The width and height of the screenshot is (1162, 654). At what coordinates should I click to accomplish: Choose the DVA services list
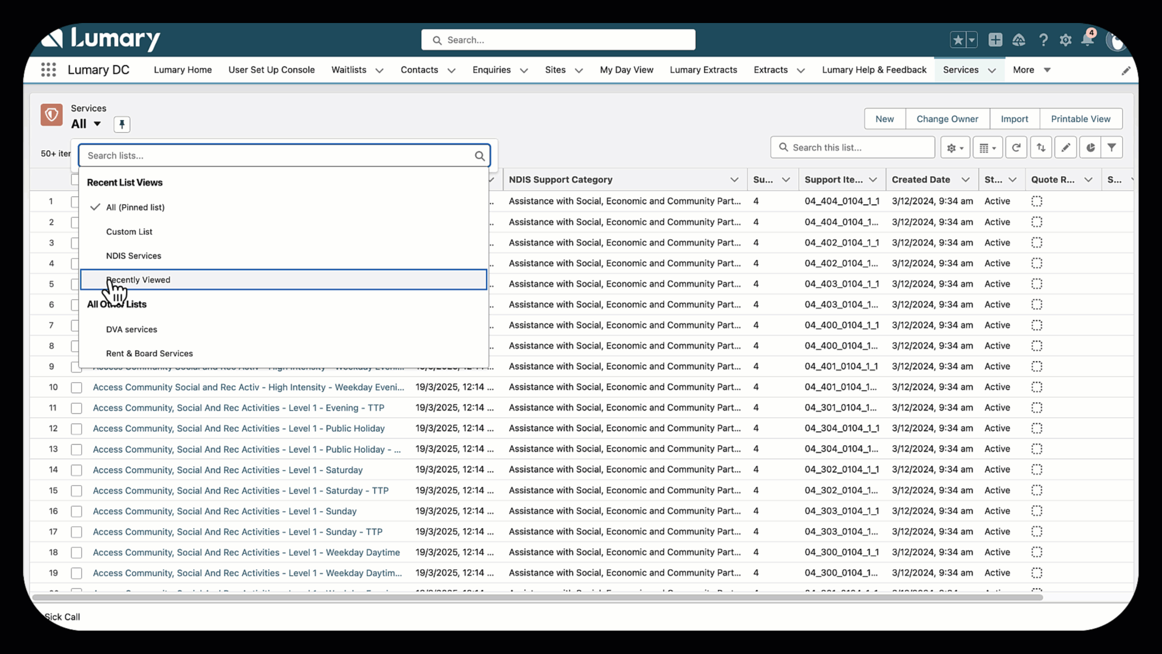coord(131,329)
